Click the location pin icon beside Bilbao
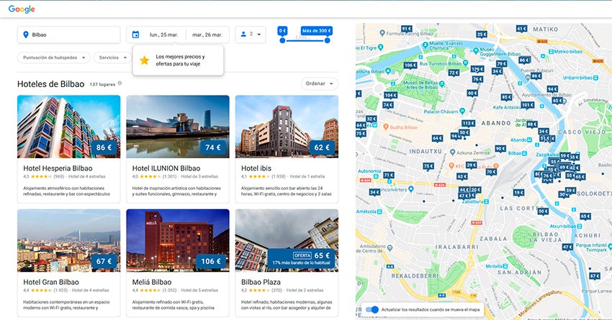The image size is (612, 320). point(26,35)
